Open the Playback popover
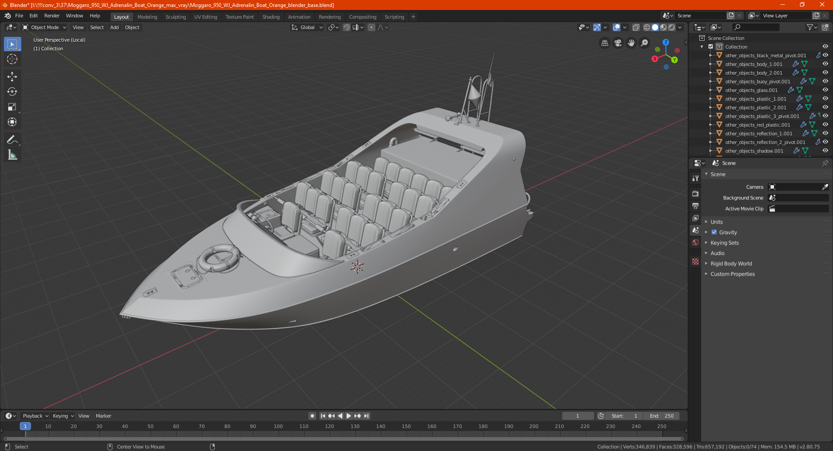The image size is (833, 451). pyautogui.click(x=36, y=416)
